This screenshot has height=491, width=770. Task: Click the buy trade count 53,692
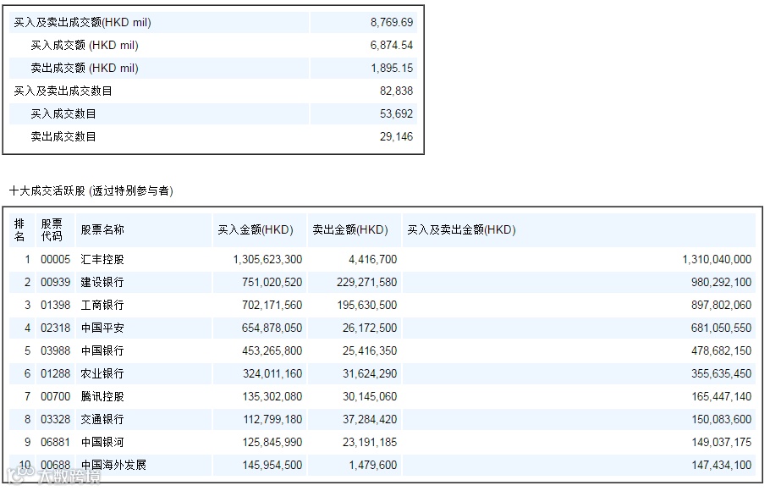click(396, 114)
